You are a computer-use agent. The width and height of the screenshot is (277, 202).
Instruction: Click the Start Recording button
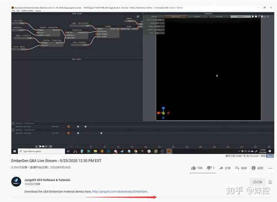click(x=154, y=20)
